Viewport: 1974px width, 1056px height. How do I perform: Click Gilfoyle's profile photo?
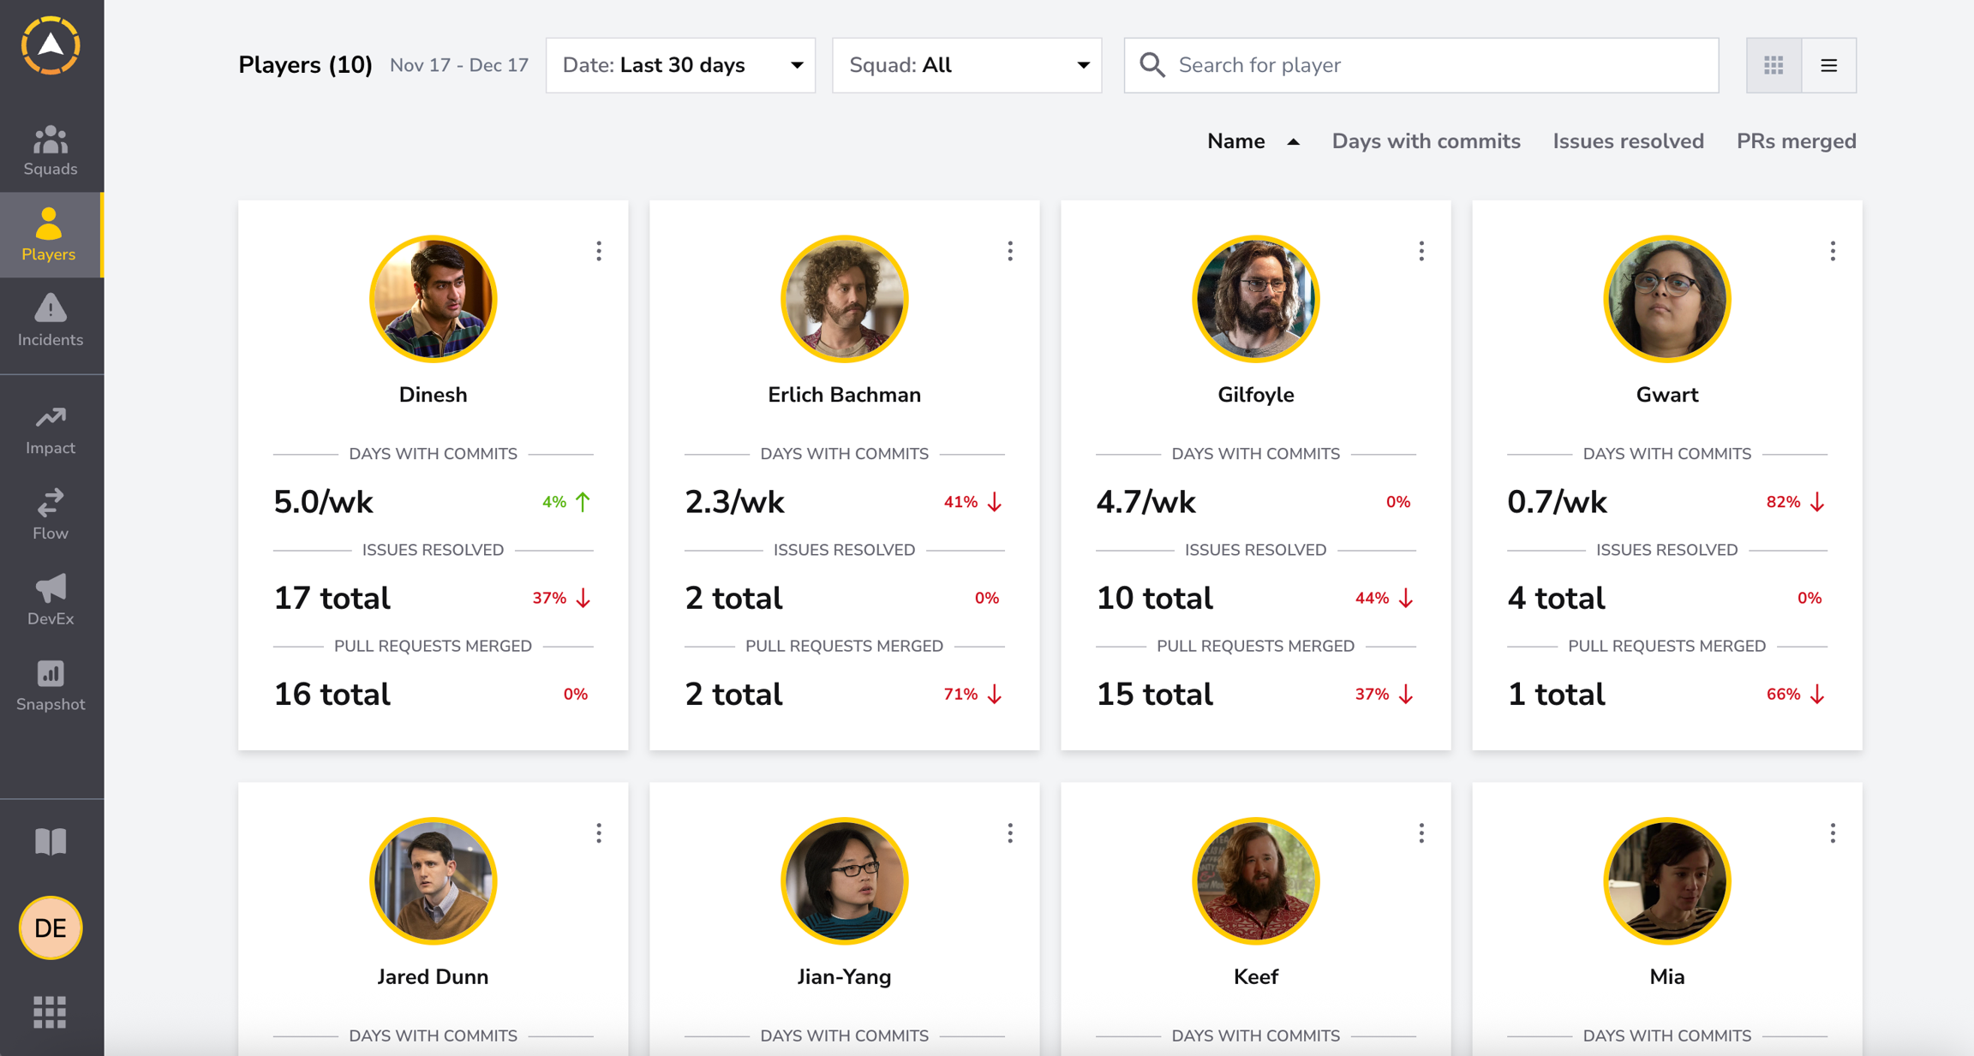point(1256,299)
